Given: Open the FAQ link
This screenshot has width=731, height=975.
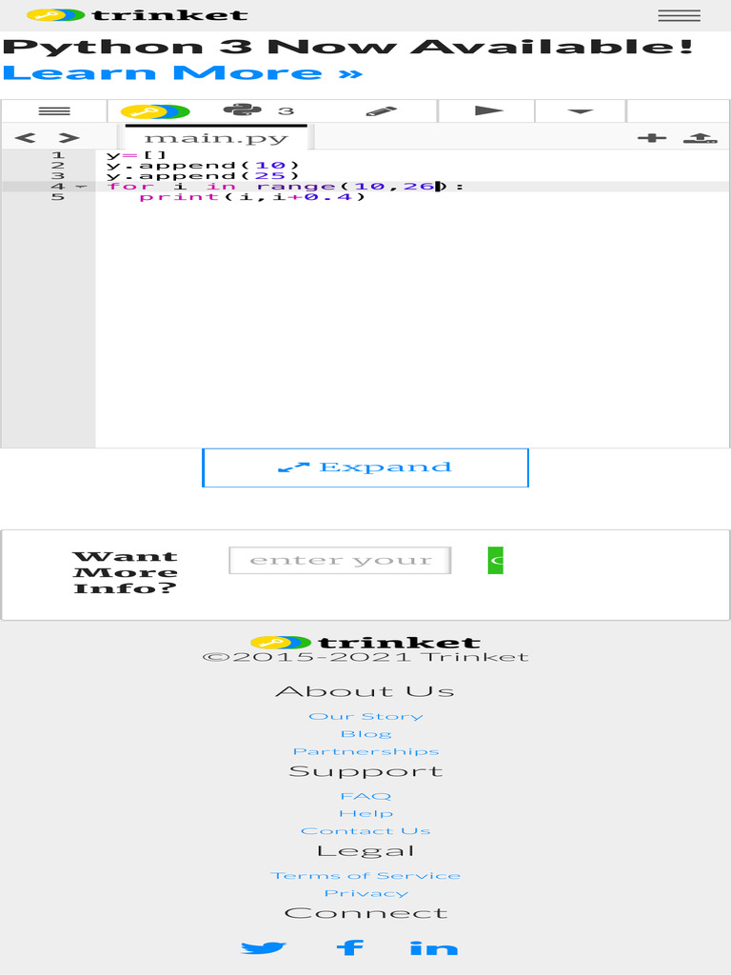Looking at the screenshot, I should [x=365, y=796].
